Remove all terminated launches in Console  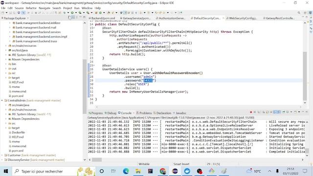[x=259, y=112]
